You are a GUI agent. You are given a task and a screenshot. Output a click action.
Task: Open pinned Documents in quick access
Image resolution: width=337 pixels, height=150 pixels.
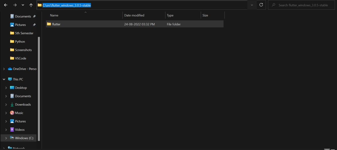[23, 16]
